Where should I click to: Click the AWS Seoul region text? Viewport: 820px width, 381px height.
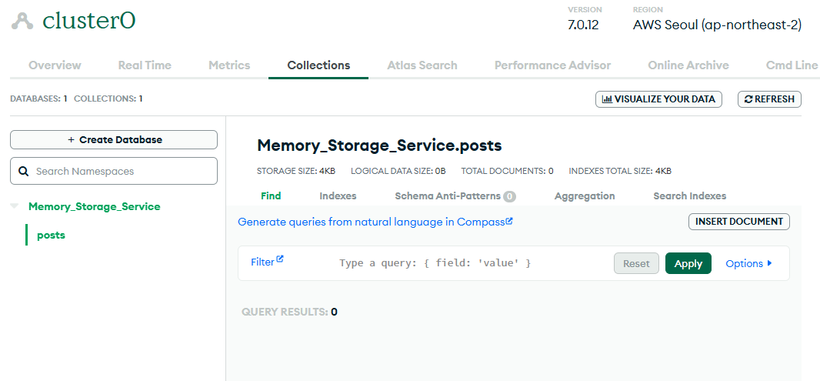tap(717, 25)
